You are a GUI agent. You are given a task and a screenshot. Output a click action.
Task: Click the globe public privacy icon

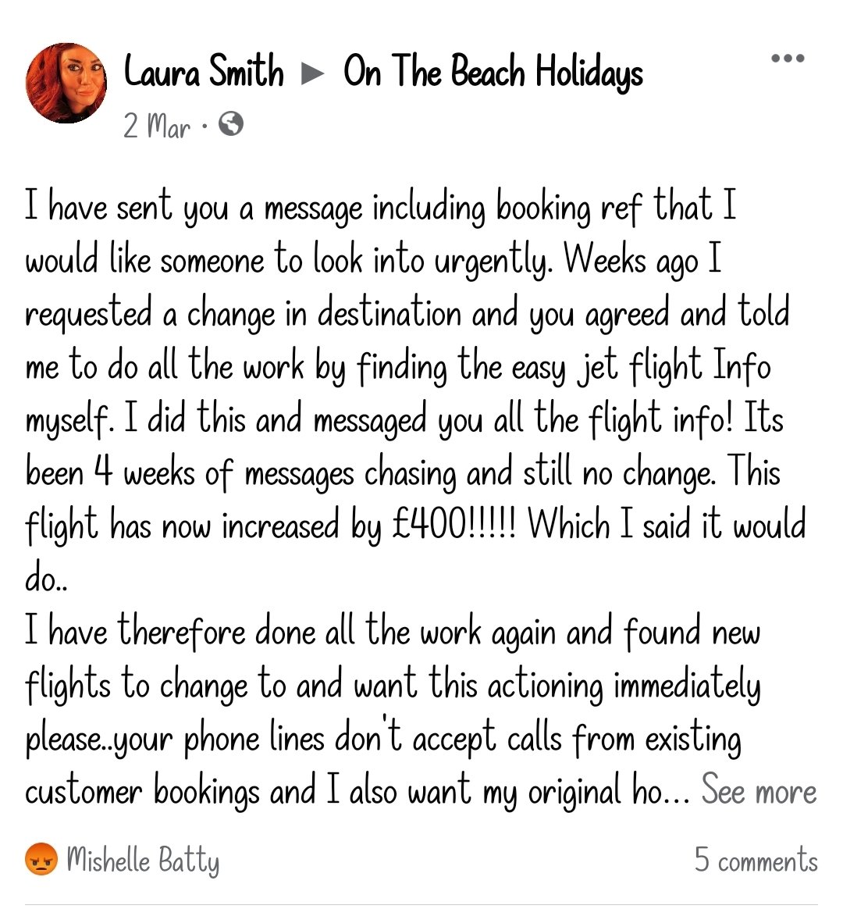[x=230, y=124]
